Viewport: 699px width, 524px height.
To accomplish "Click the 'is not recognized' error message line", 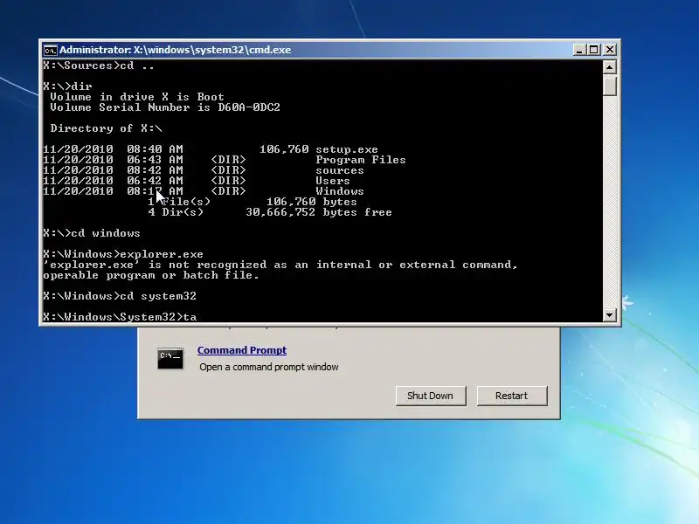I will click(280, 265).
